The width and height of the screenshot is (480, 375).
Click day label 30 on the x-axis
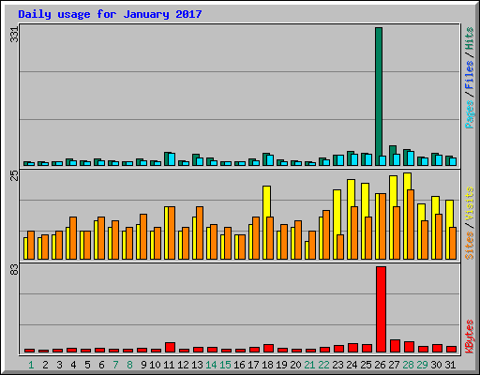point(436,365)
